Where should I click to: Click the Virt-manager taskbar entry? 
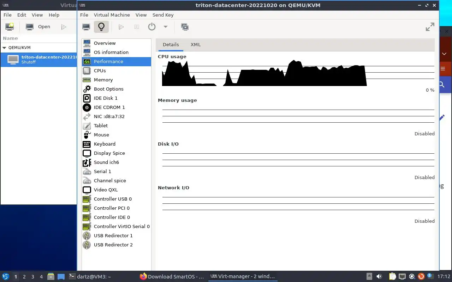(x=242, y=277)
